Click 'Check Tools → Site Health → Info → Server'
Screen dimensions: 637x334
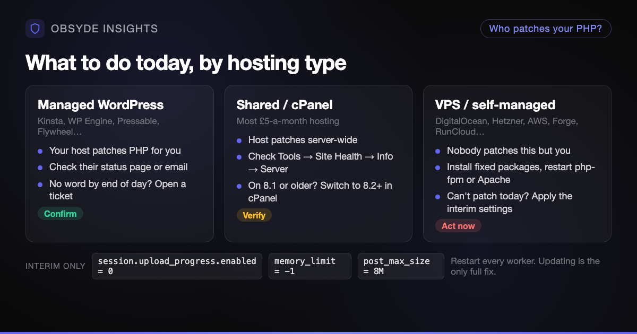pos(321,163)
